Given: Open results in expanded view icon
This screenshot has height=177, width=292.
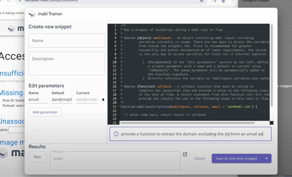Looking at the screenshot, I should (x=185, y=154).
